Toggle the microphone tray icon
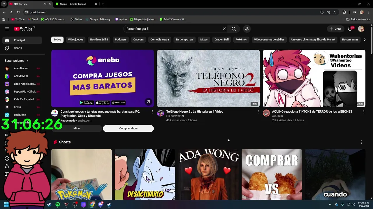373x209 pixels. 342,204
